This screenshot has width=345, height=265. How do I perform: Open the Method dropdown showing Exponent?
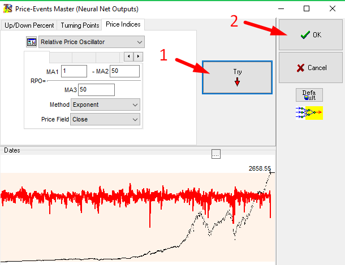click(134, 105)
